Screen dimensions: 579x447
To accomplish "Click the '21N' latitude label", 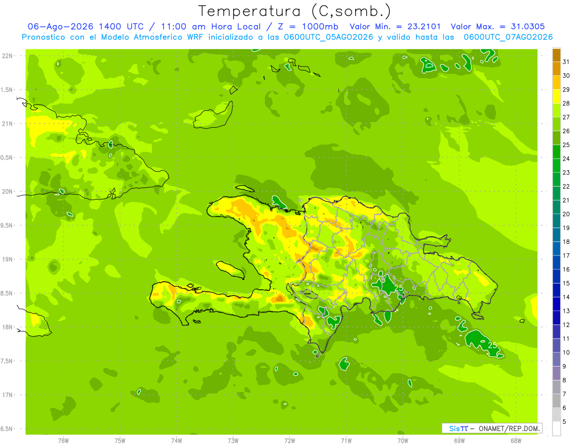I will [x=8, y=123].
